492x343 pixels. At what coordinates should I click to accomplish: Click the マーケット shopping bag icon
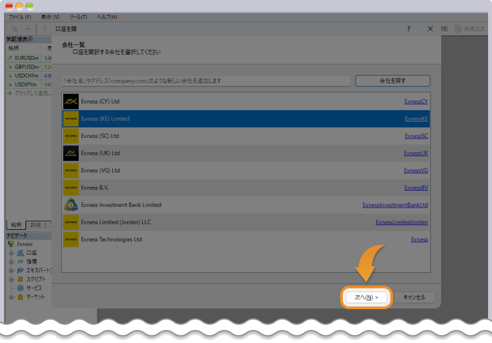pyautogui.click(x=20, y=297)
